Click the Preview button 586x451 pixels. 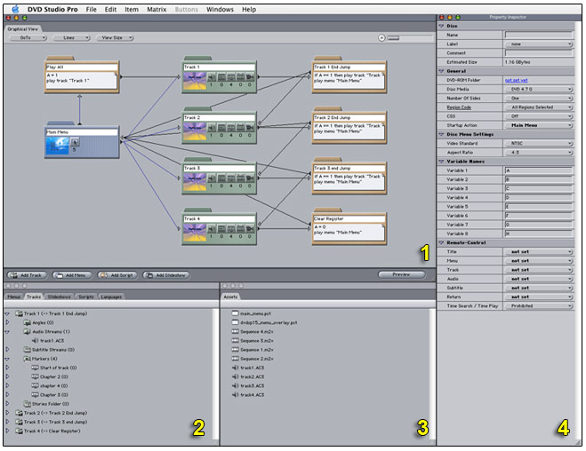pos(401,275)
